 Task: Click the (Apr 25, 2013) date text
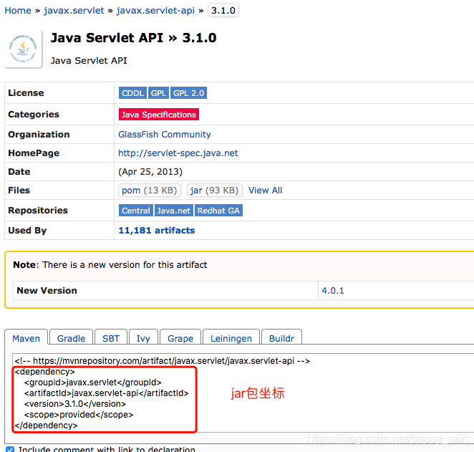click(x=150, y=172)
